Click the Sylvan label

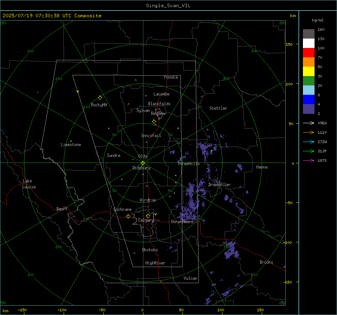tap(143, 111)
